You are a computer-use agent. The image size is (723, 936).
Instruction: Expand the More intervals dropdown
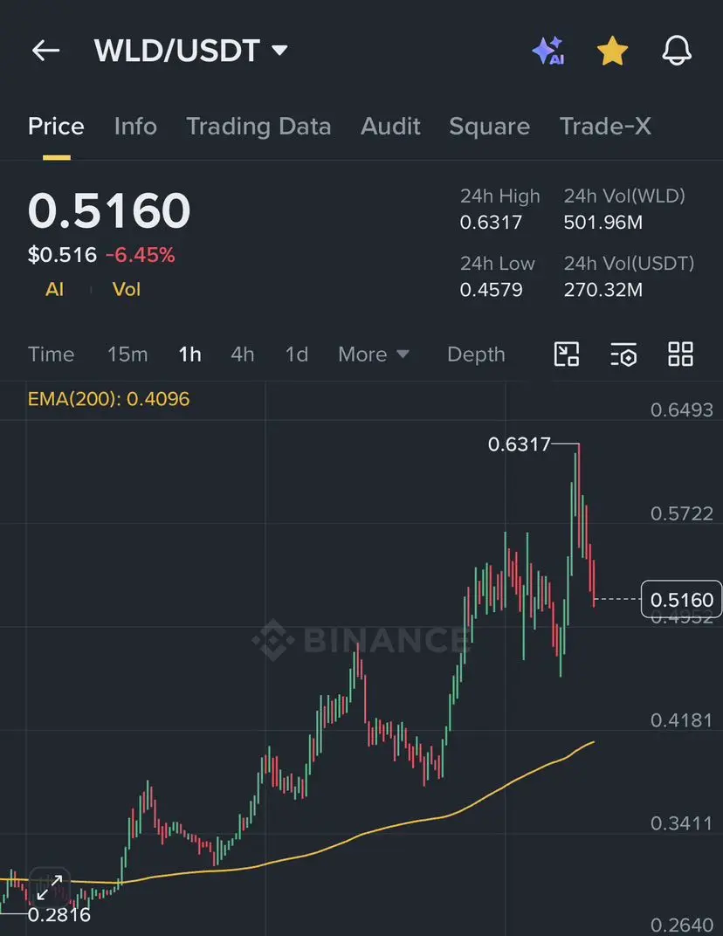[374, 354]
